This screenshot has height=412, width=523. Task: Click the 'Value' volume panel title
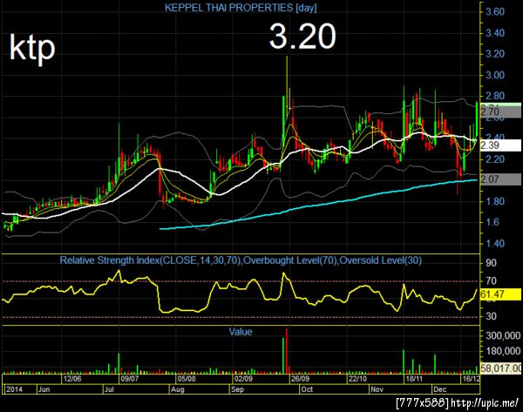tap(241, 332)
